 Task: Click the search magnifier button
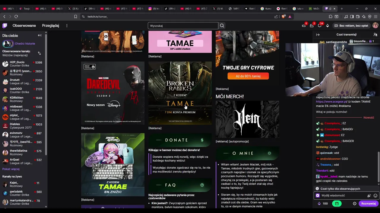point(222,26)
